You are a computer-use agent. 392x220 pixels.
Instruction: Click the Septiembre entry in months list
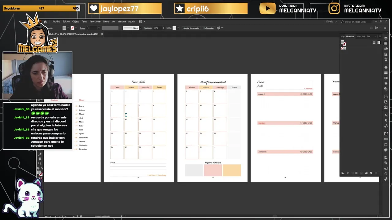(x=83, y=137)
